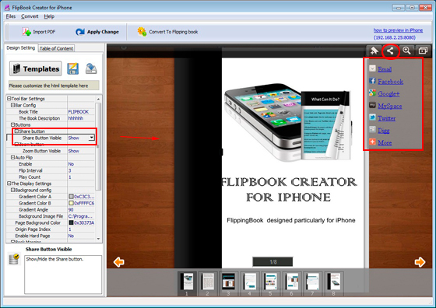The image size is (436, 308).
Task: Click the Play Count value
Action: [x=70, y=177]
